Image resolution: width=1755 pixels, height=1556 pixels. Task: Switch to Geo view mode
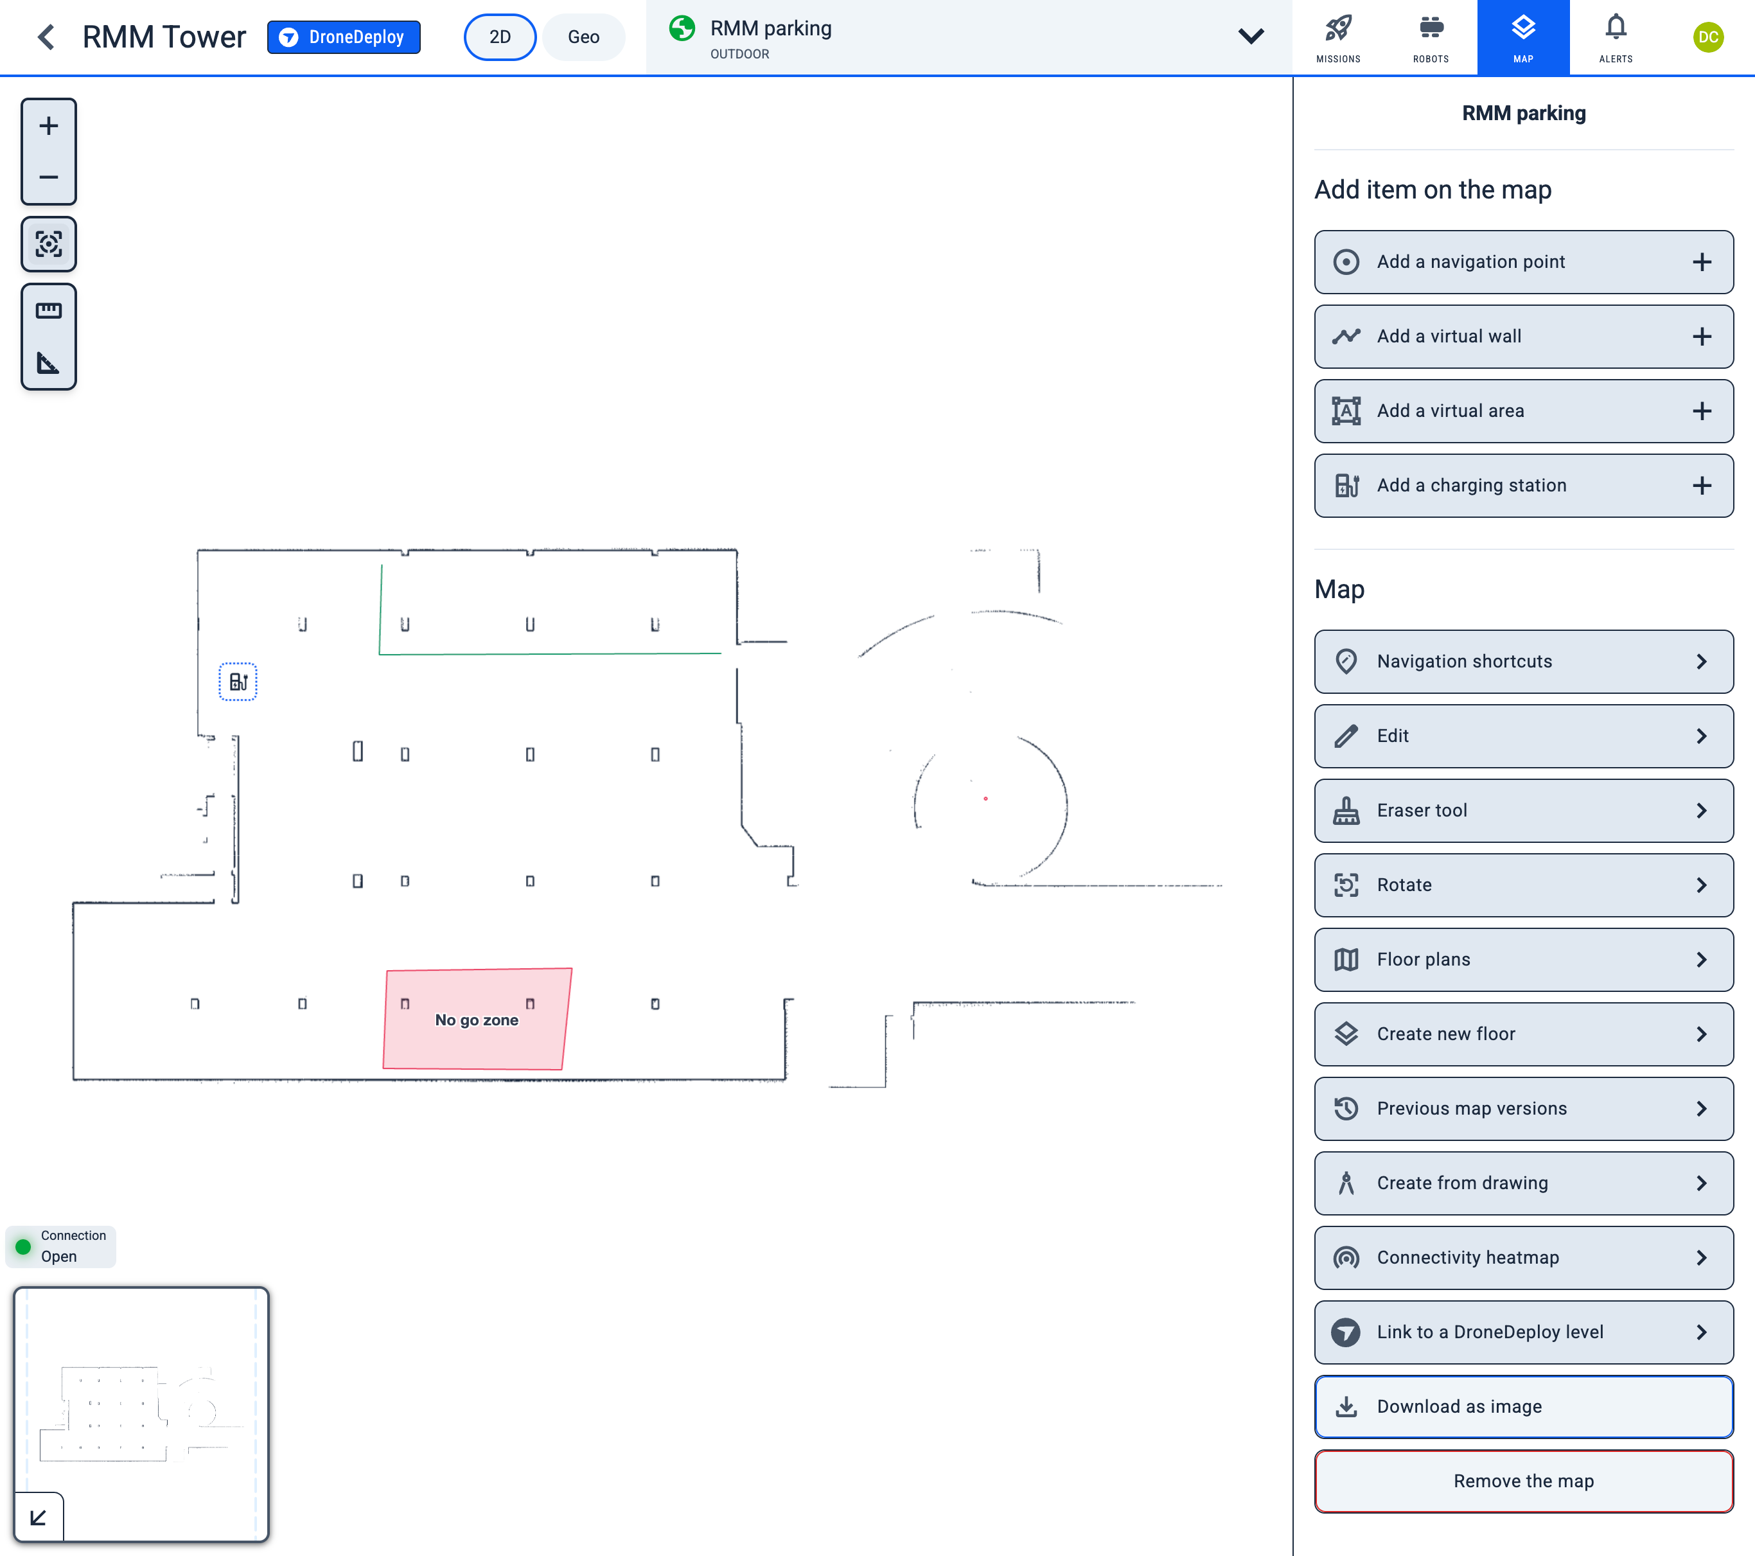[583, 37]
